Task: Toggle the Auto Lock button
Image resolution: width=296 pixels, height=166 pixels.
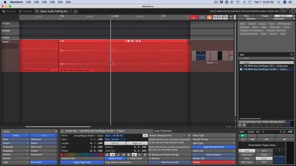Action: 247,154
